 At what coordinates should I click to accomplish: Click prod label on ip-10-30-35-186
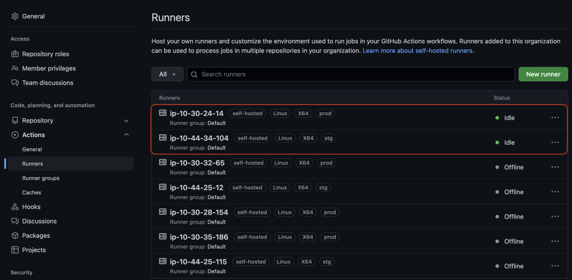coord(330,237)
